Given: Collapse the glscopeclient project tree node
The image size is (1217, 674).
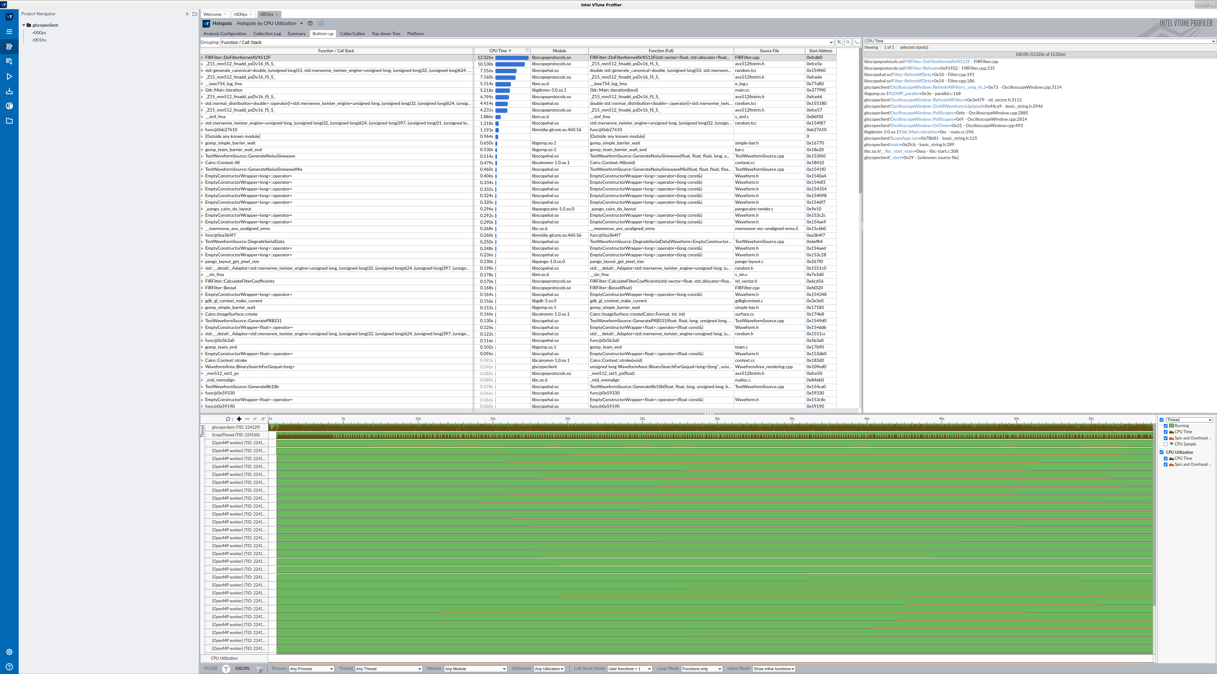Looking at the screenshot, I should [24, 25].
